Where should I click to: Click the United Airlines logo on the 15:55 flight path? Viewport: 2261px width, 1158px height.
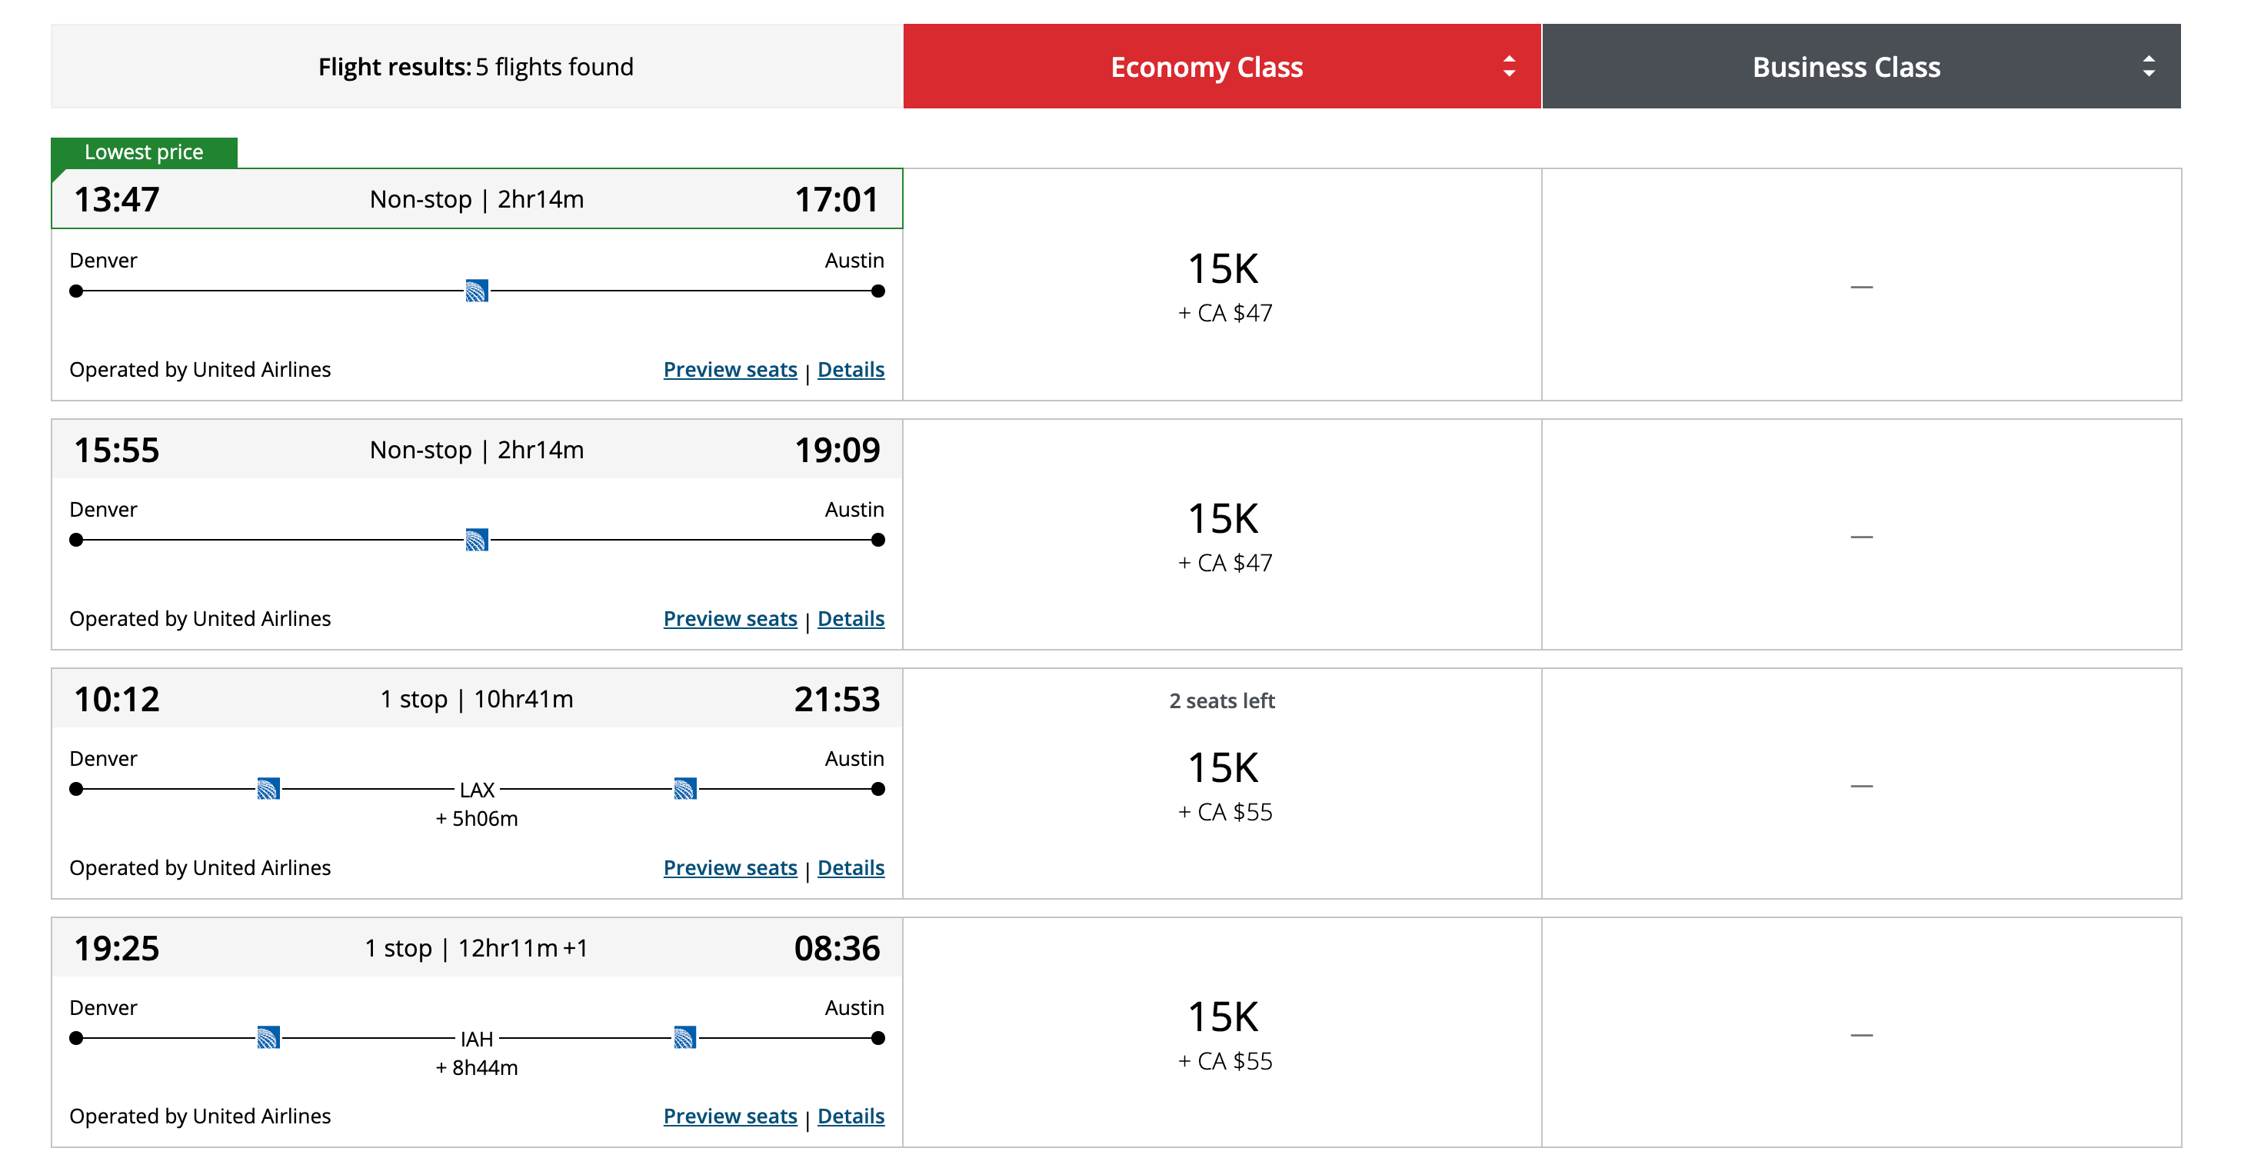coord(477,541)
